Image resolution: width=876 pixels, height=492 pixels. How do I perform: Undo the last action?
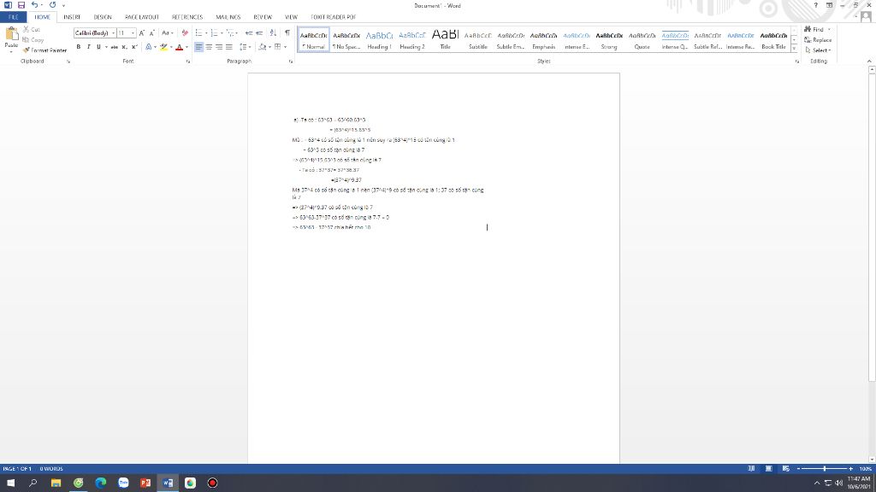34,5
